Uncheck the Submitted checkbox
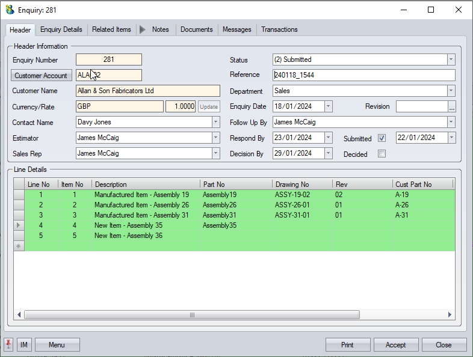 pyautogui.click(x=382, y=138)
